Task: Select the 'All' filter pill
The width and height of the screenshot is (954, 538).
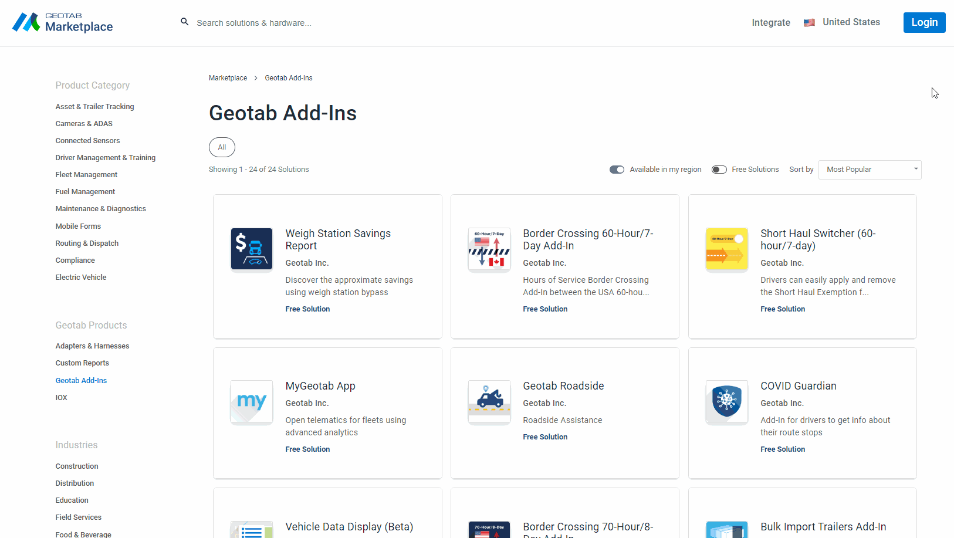Action: [x=222, y=147]
